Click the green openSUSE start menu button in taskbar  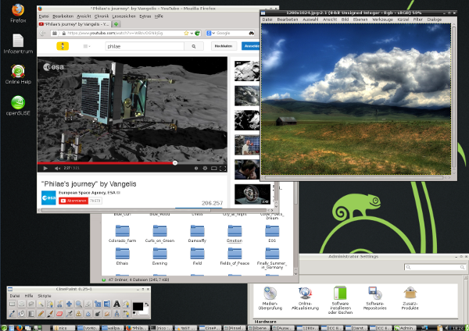pyautogui.click(x=3, y=328)
